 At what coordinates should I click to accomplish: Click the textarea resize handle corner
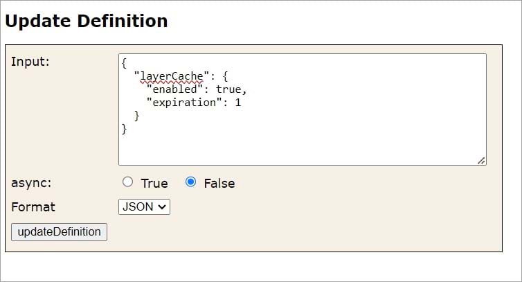point(481,160)
